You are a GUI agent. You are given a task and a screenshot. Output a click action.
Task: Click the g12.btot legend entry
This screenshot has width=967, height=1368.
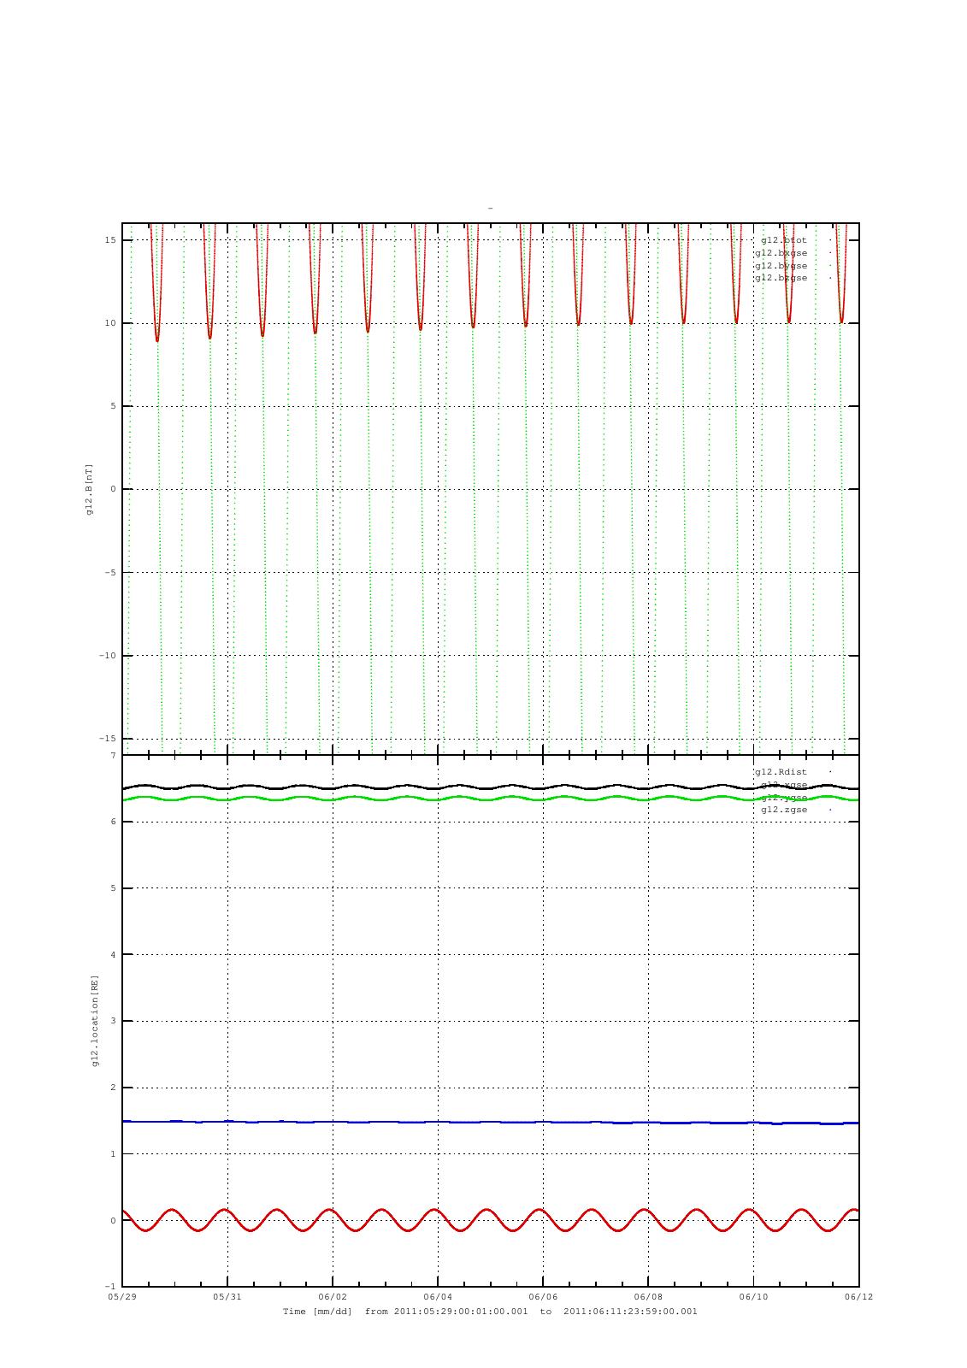[786, 240]
